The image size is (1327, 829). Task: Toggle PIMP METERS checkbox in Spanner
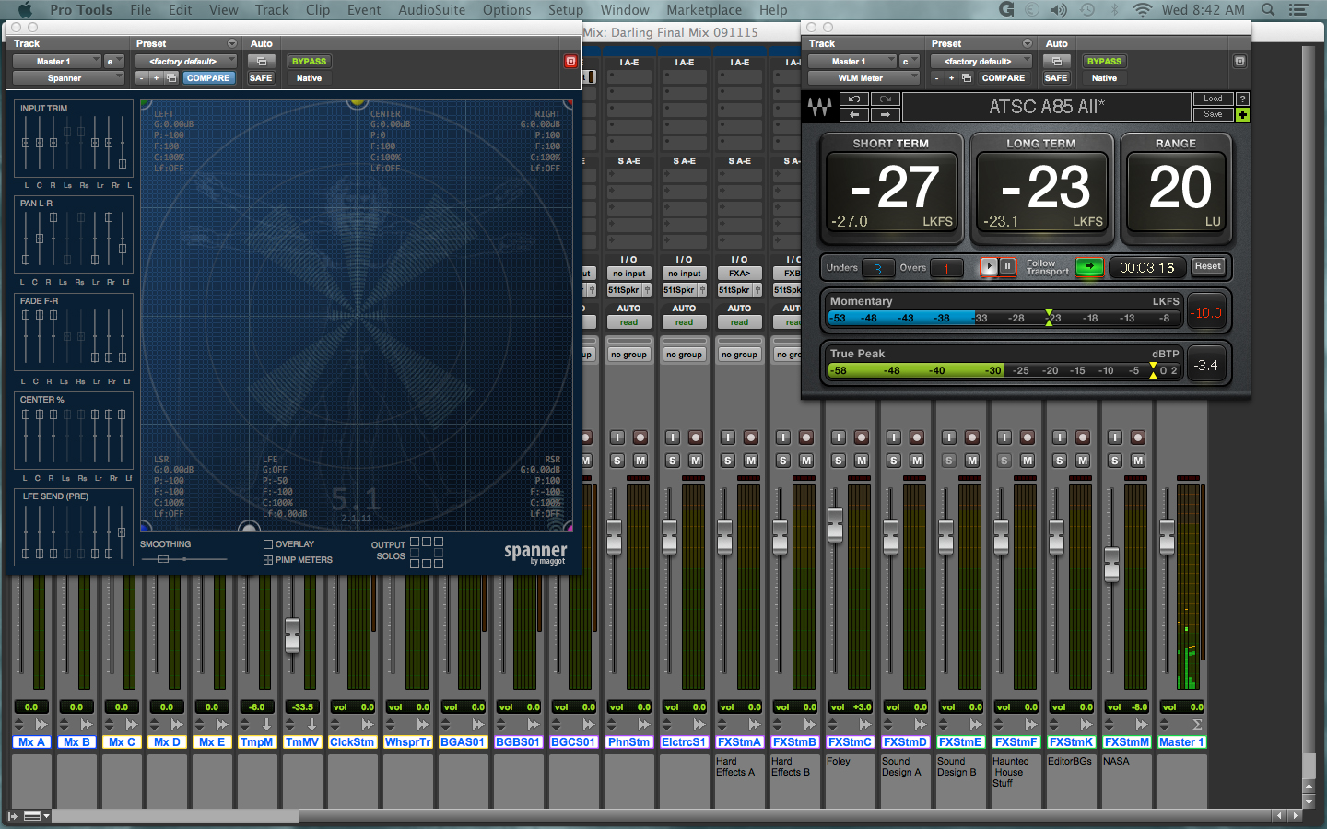pyautogui.click(x=268, y=560)
